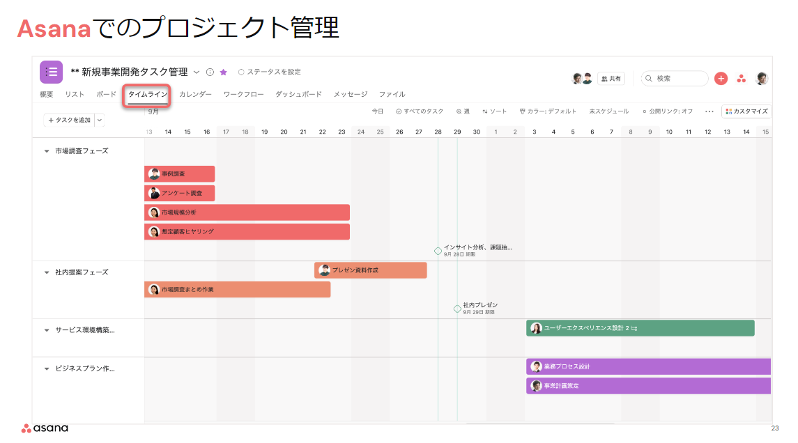This screenshot has width=798, height=443.
Task: Click assignee avatar on 事例調査 task
Action: pos(154,174)
